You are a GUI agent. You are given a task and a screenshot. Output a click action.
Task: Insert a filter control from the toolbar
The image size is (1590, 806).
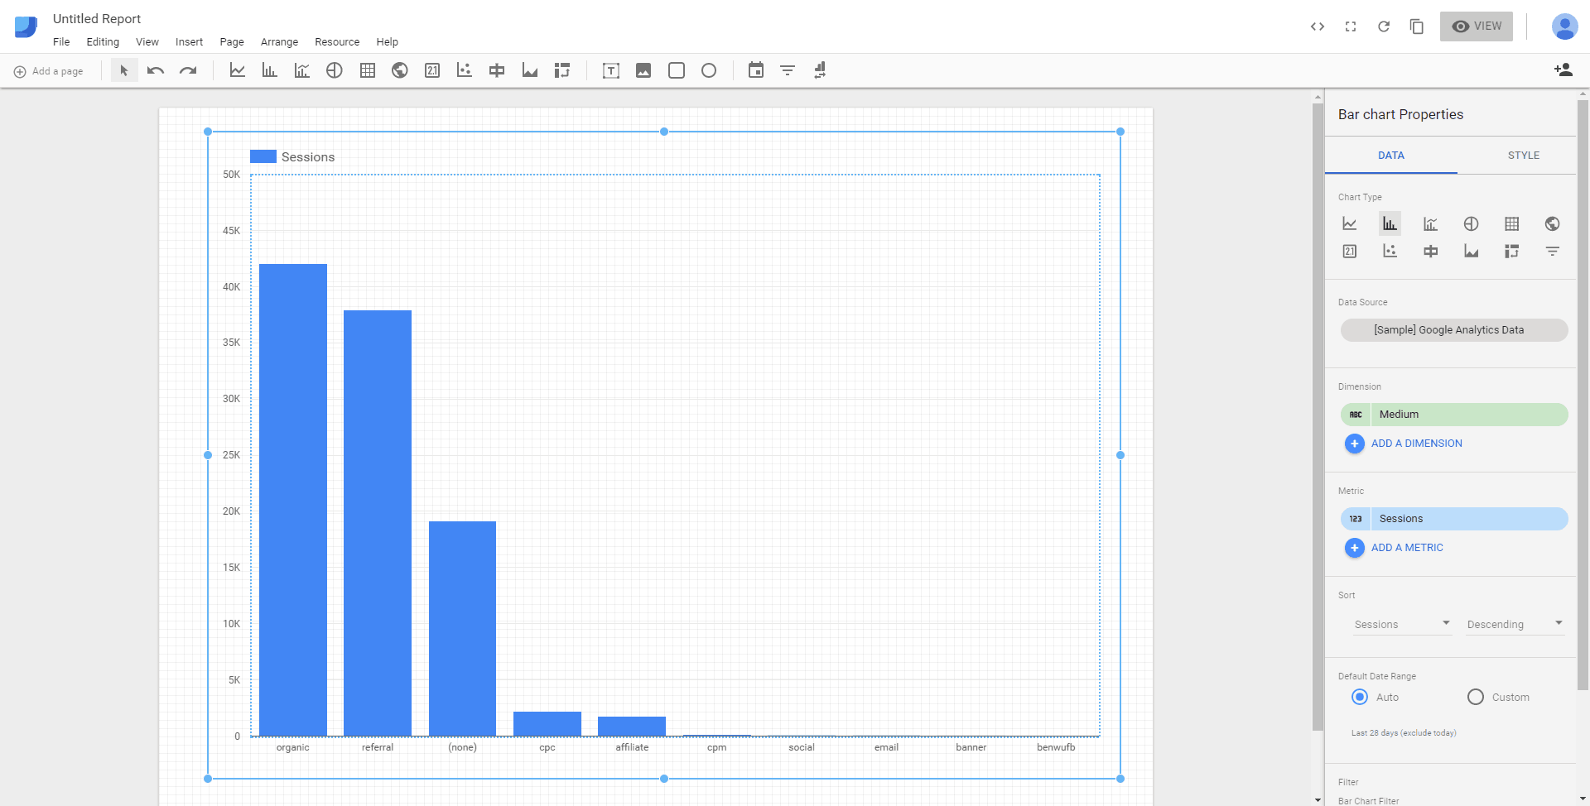click(787, 70)
